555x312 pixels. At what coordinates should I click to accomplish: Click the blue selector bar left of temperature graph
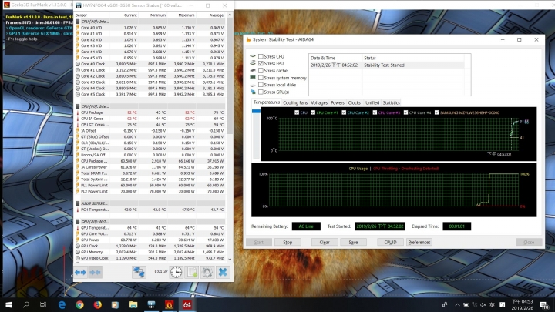click(256, 111)
